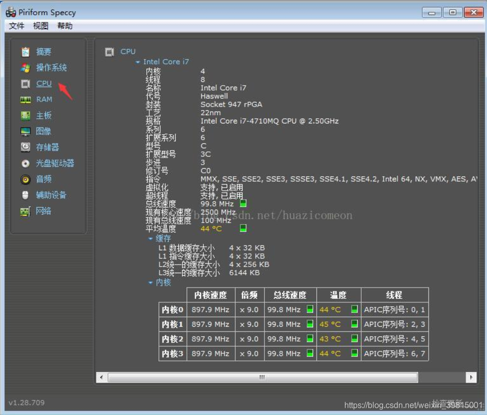487x415 pixels.
Task: Select the CPU sidebar link
Action: tap(44, 84)
